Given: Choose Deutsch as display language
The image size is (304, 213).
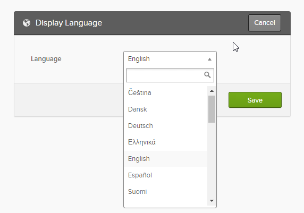Looking at the screenshot, I should pos(166,126).
